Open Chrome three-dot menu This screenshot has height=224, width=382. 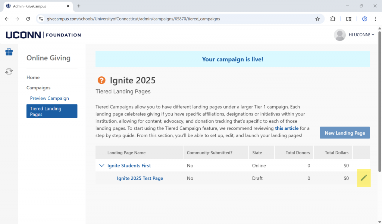(x=375, y=19)
